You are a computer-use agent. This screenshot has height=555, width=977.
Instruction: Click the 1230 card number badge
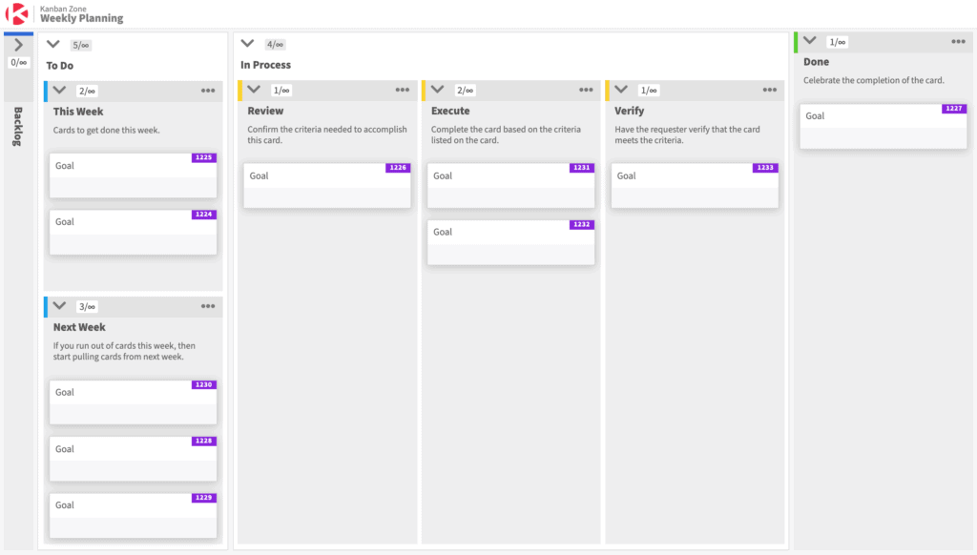[x=204, y=385]
